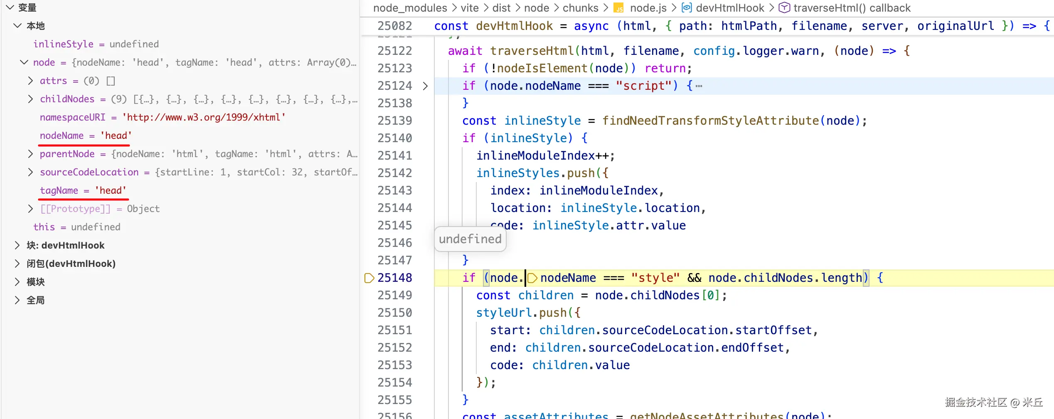Collapse the 变量 variables section

pyautogui.click(x=10, y=7)
